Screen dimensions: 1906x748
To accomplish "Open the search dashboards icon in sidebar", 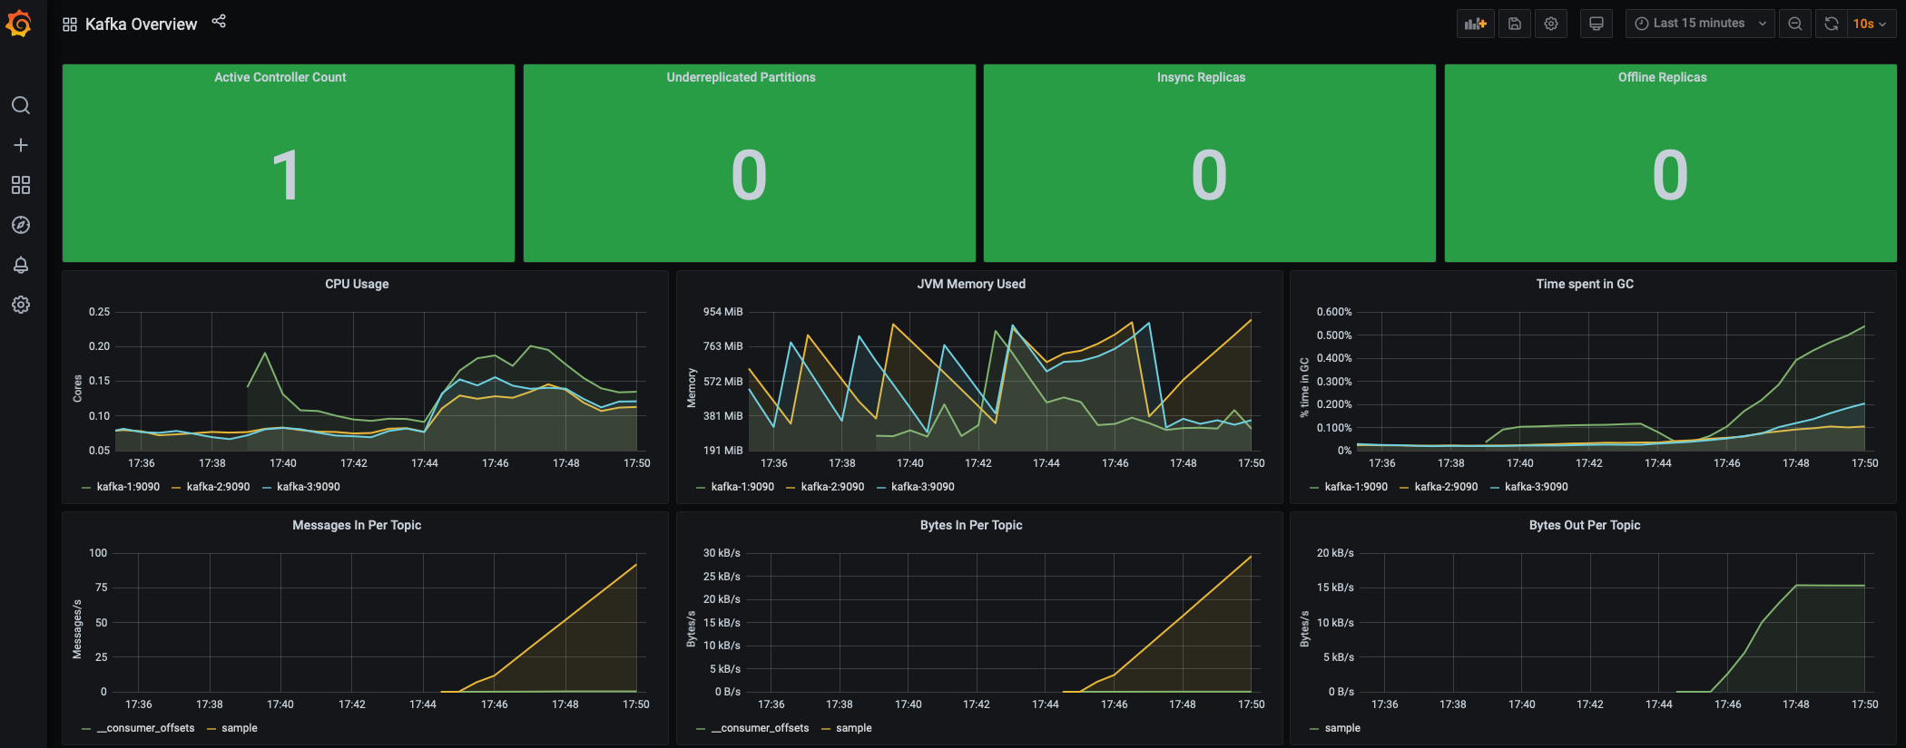I will pos(21,105).
